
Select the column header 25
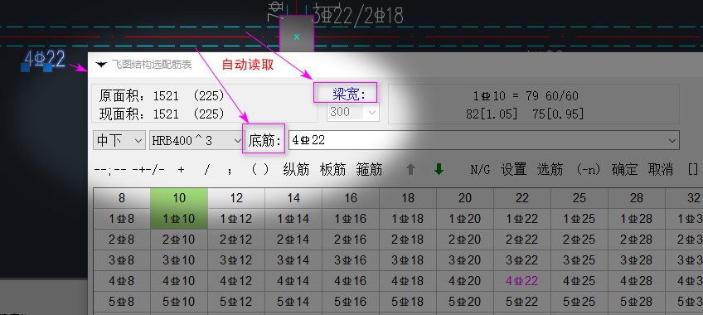pyautogui.click(x=579, y=197)
